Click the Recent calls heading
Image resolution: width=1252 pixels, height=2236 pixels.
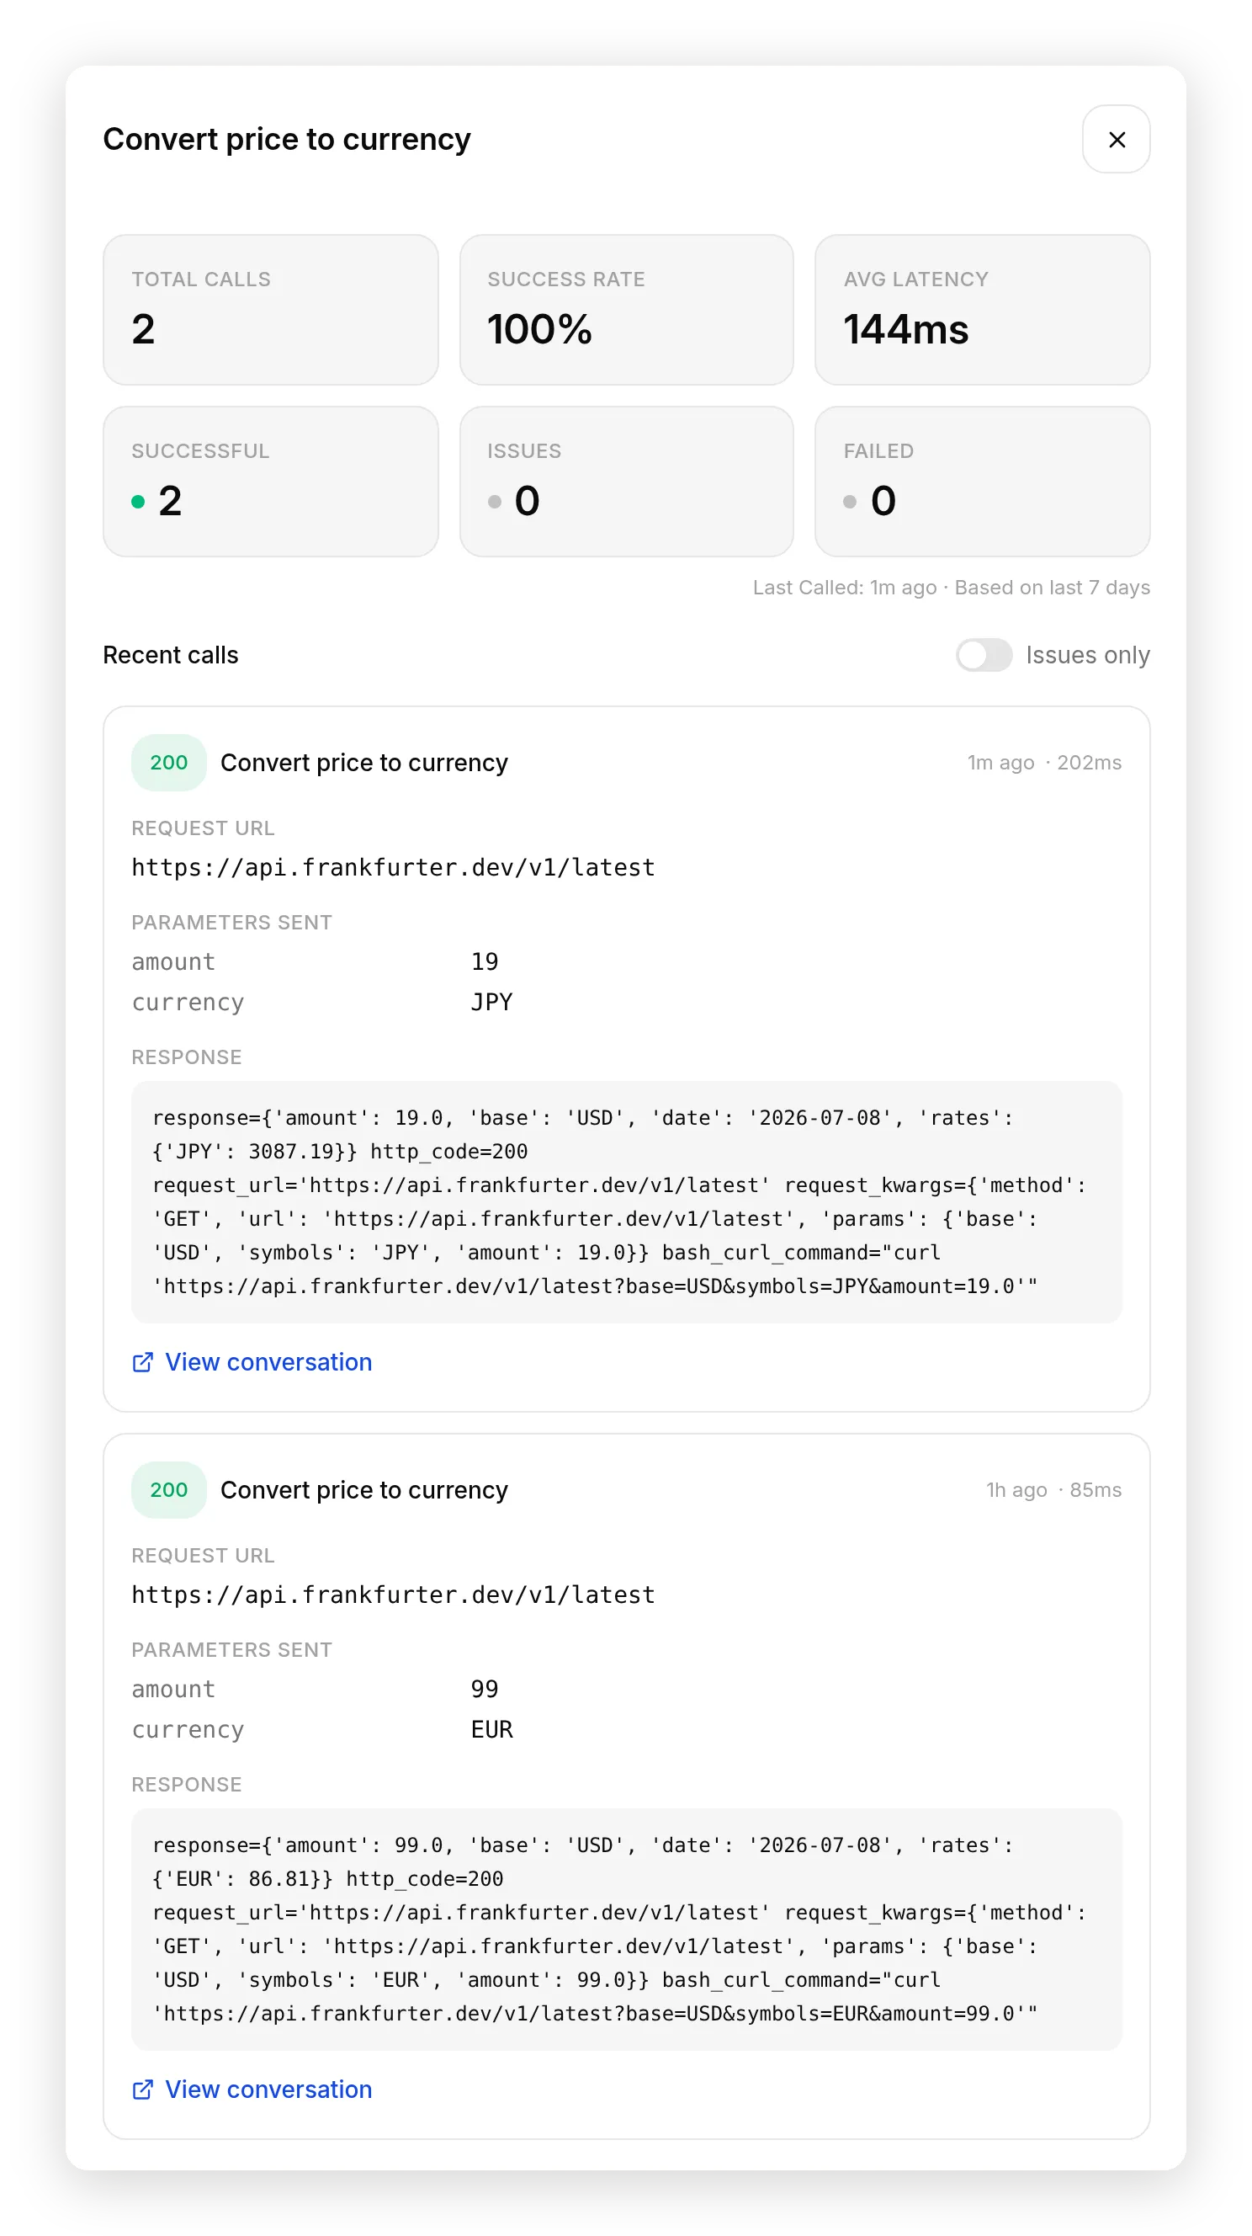point(171,655)
